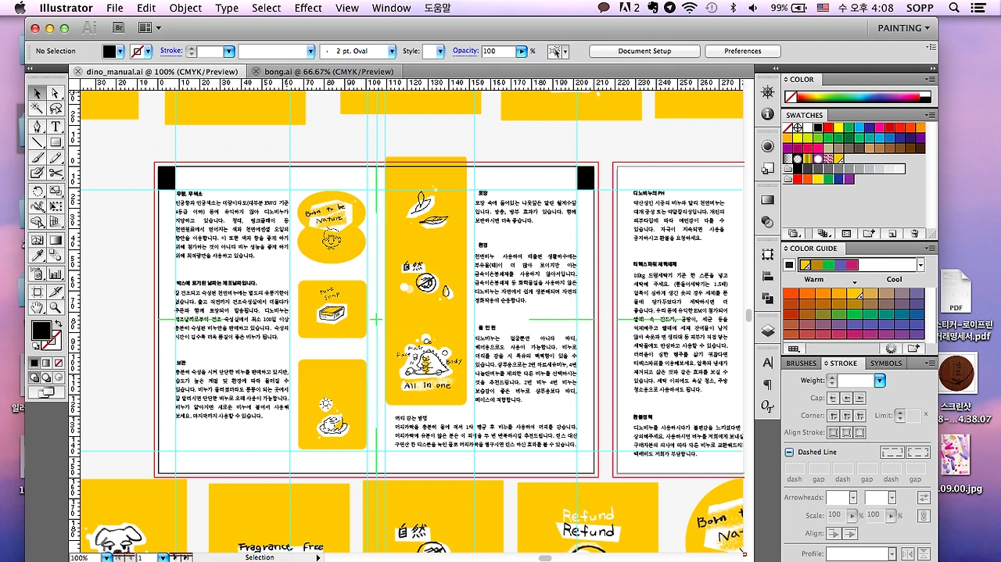Open the Info panel icon in dock
Screen dimensions: 1001x562
point(767,114)
